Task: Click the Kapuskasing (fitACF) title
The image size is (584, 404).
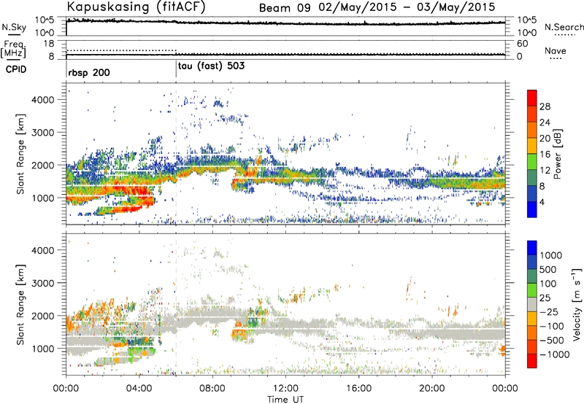Action: 136,7
